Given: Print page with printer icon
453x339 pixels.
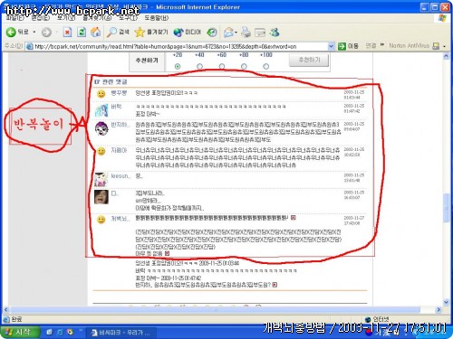Looking at the screenshot, I should coord(246,33).
